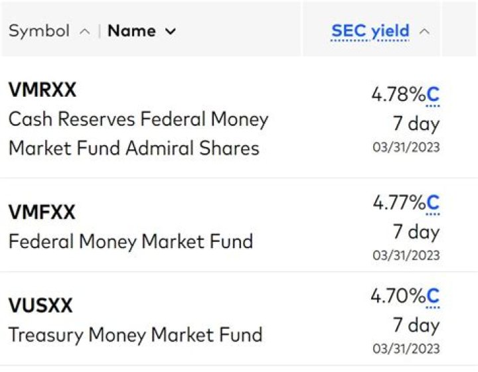The width and height of the screenshot is (478, 372).
Task: Open the VUSXX ticker symbol
Action: (40, 306)
